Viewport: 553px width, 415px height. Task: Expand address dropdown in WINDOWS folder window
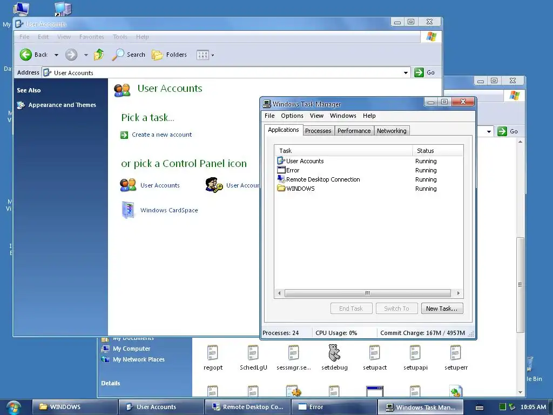coord(489,132)
